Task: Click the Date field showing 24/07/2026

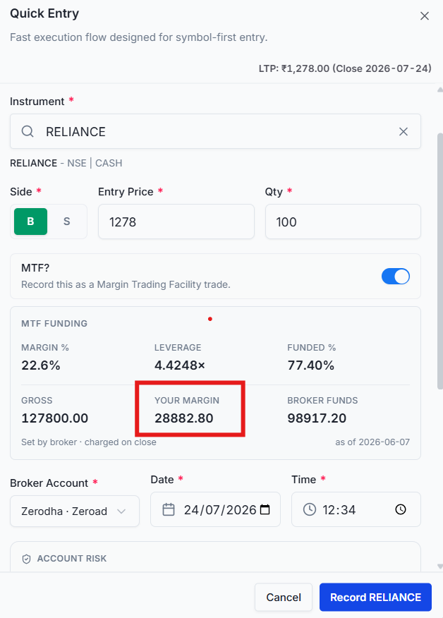Action: (x=215, y=509)
